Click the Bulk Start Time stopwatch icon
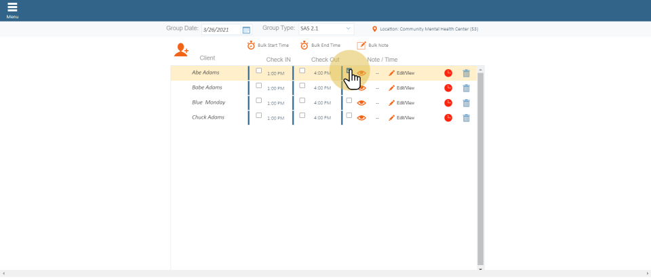The width and height of the screenshot is (651, 278). tap(251, 45)
